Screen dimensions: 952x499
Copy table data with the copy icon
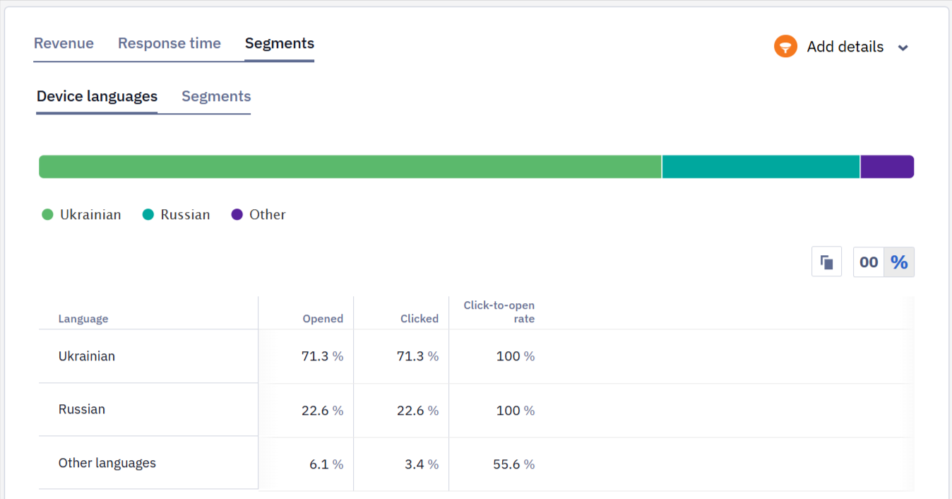pyautogui.click(x=827, y=262)
